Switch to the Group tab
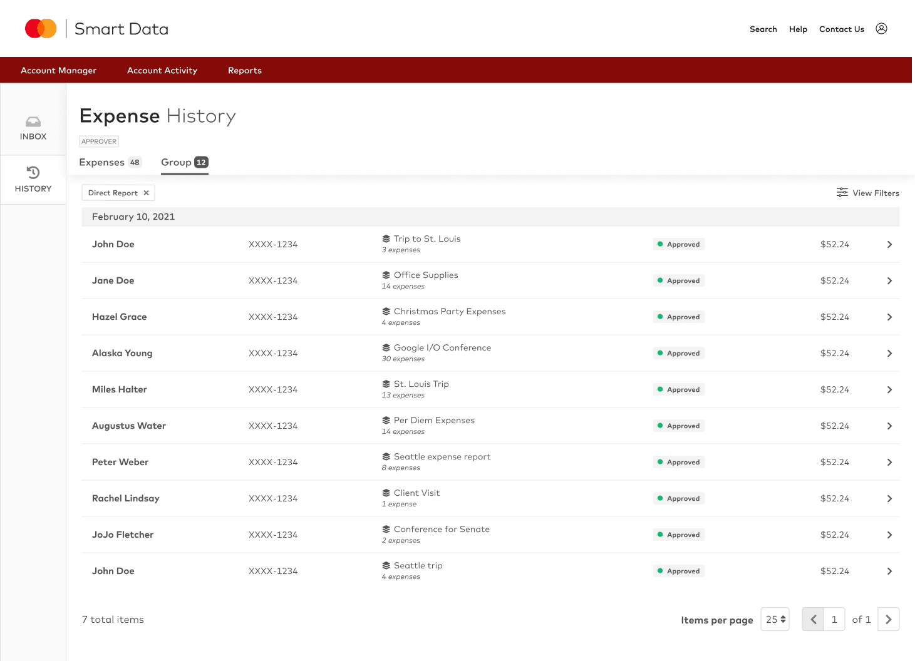The image size is (915, 661). (185, 162)
